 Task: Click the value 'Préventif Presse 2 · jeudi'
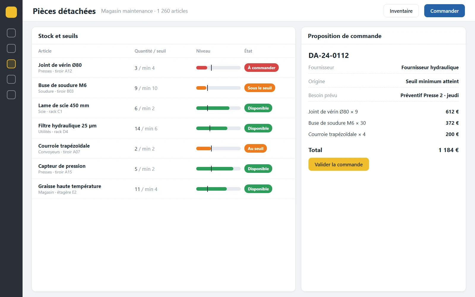click(x=430, y=95)
